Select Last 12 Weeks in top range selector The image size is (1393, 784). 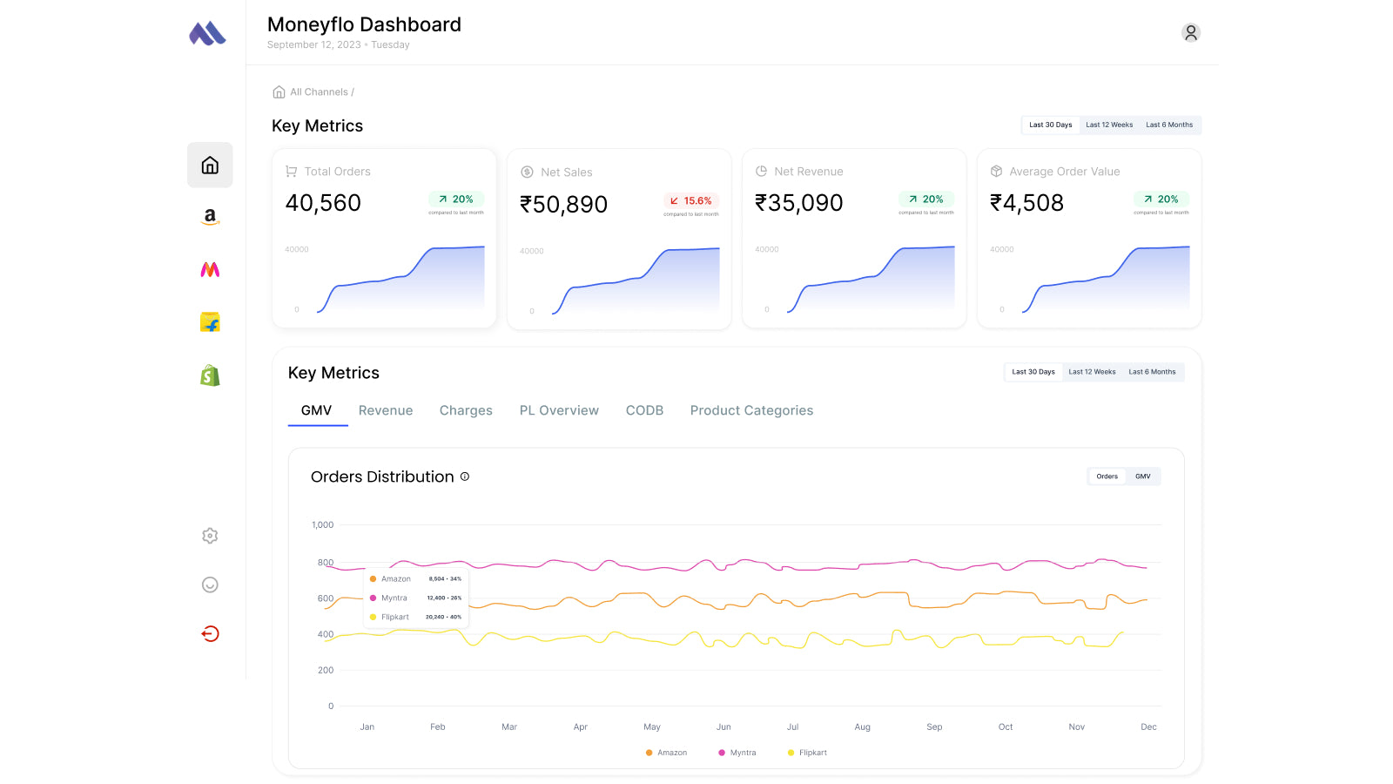pyautogui.click(x=1109, y=125)
